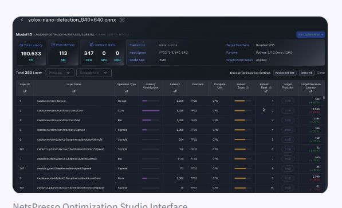Click the model title yolox-nano-detection_640×640.onnx
The image size is (342, 208).
pos(72,20)
